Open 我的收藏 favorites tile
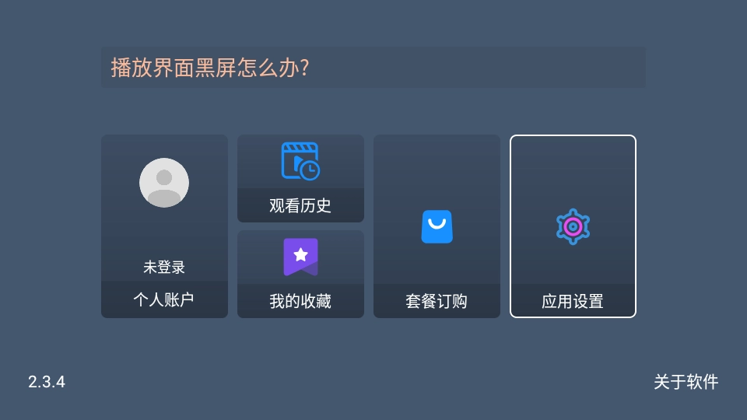Screen dimensions: 747x420 pyautogui.click(x=300, y=275)
